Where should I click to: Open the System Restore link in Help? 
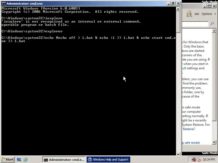click(189, 129)
